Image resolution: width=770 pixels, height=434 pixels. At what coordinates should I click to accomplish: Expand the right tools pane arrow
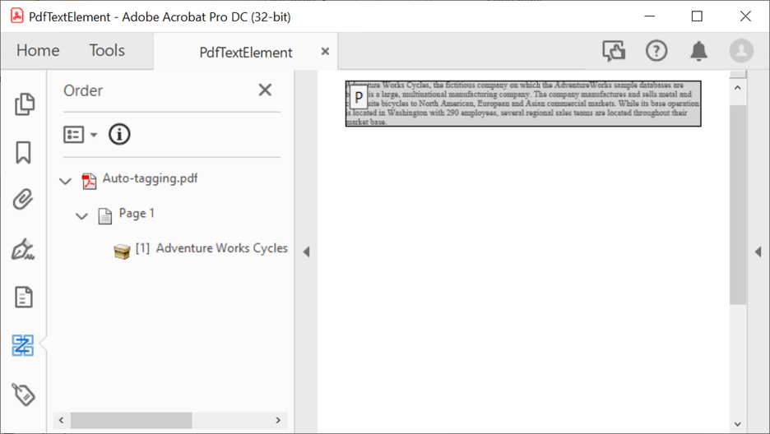click(758, 252)
